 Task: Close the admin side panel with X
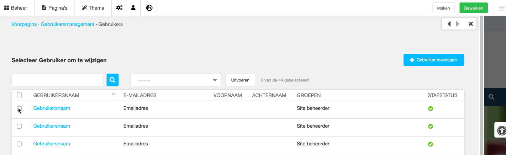471,24
